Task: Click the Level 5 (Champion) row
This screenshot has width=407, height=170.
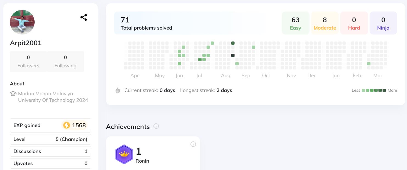Action: 51,139
